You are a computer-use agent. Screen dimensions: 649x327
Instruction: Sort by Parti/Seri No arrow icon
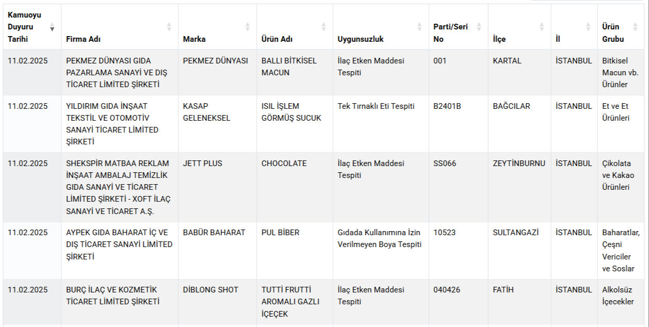(478, 27)
